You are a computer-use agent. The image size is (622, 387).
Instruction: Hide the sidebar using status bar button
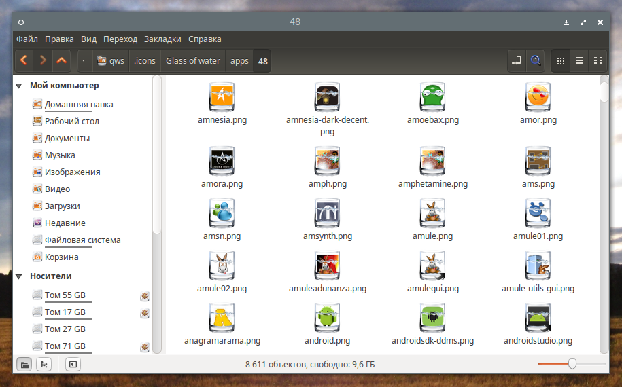tap(73, 365)
